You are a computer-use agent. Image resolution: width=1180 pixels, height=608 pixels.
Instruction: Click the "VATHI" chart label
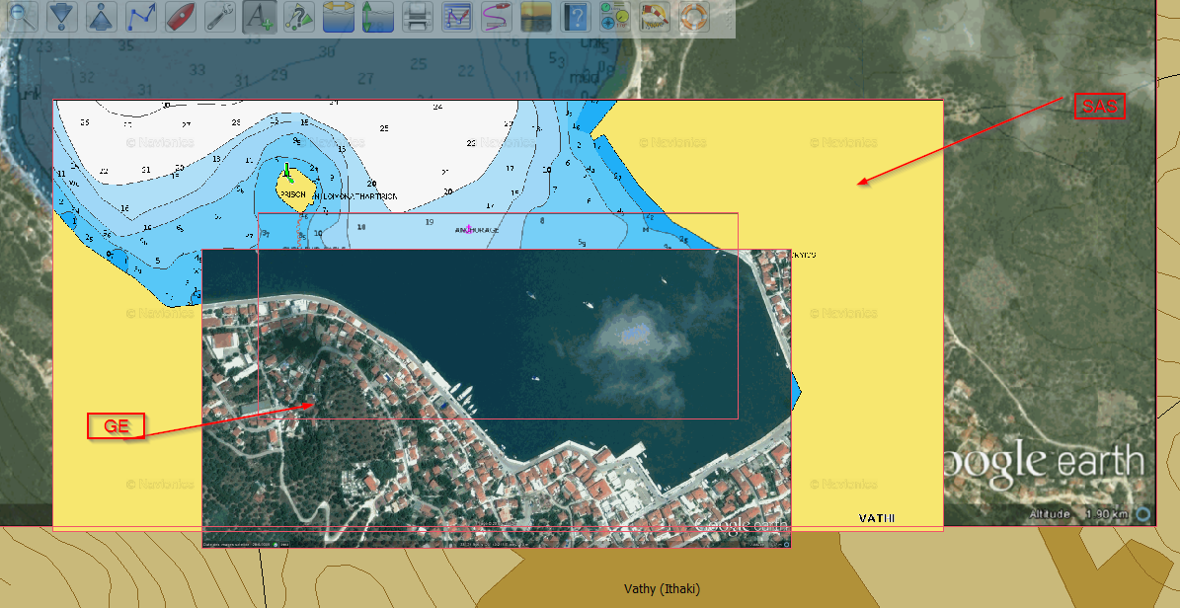pyautogui.click(x=877, y=518)
